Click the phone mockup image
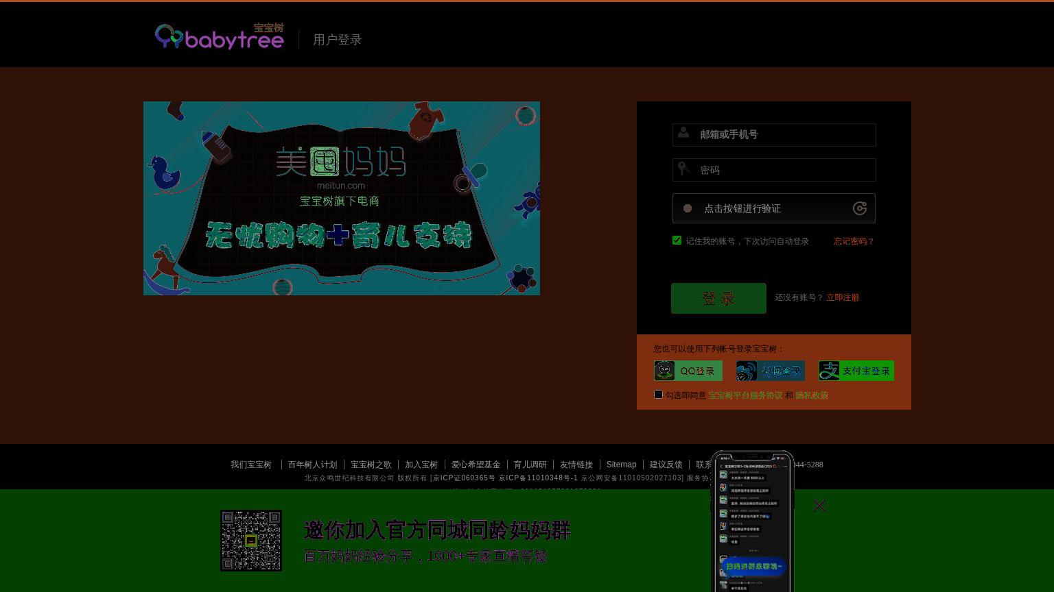The width and height of the screenshot is (1054, 592). pos(753,521)
